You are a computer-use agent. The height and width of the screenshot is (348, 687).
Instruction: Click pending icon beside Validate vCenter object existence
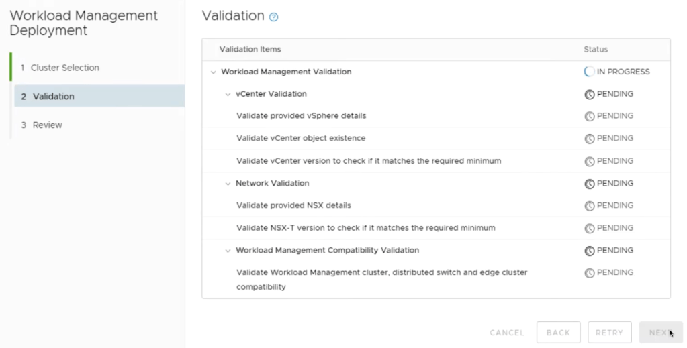[590, 139]
